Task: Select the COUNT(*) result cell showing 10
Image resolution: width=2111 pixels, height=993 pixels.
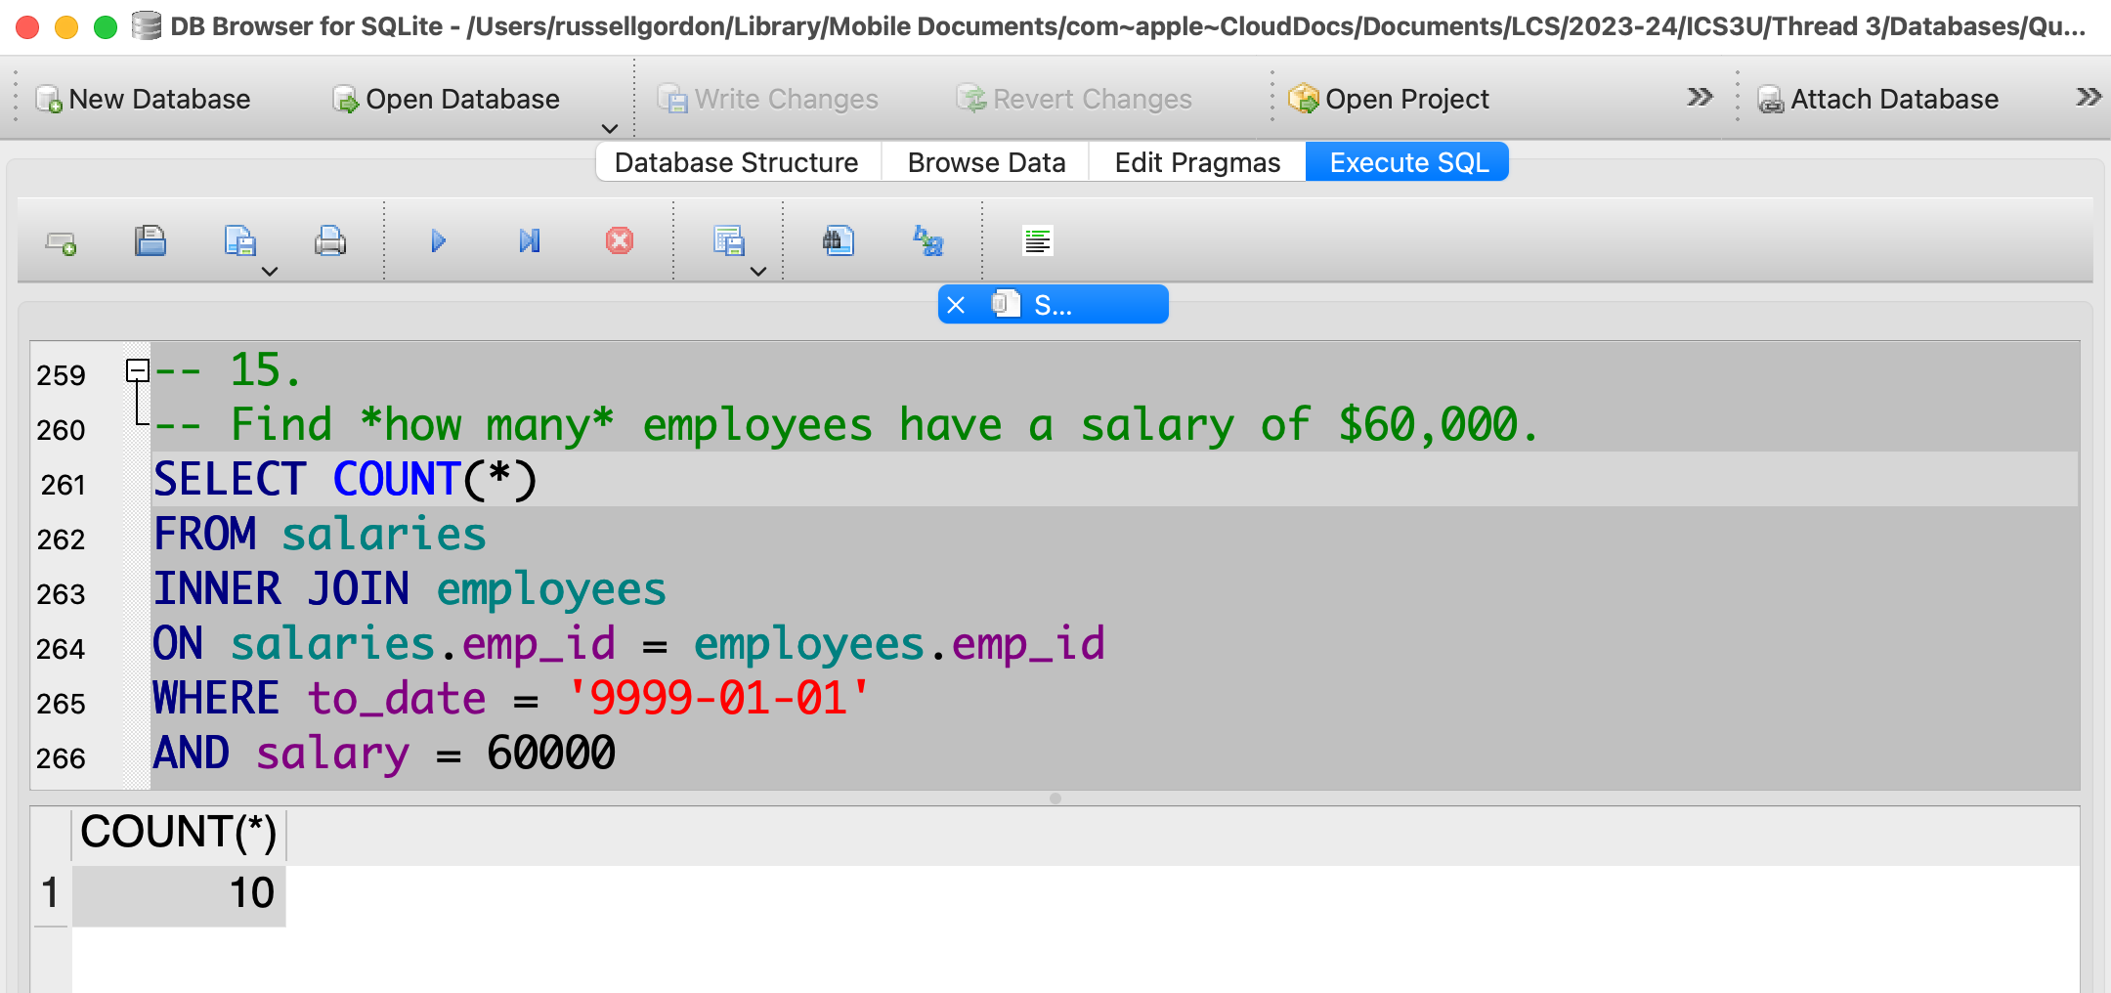Action: (x=180, y=893)
